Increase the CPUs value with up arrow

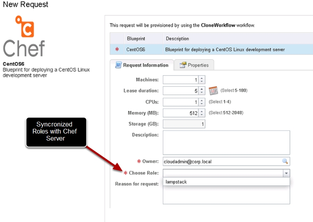coord(201,100)
